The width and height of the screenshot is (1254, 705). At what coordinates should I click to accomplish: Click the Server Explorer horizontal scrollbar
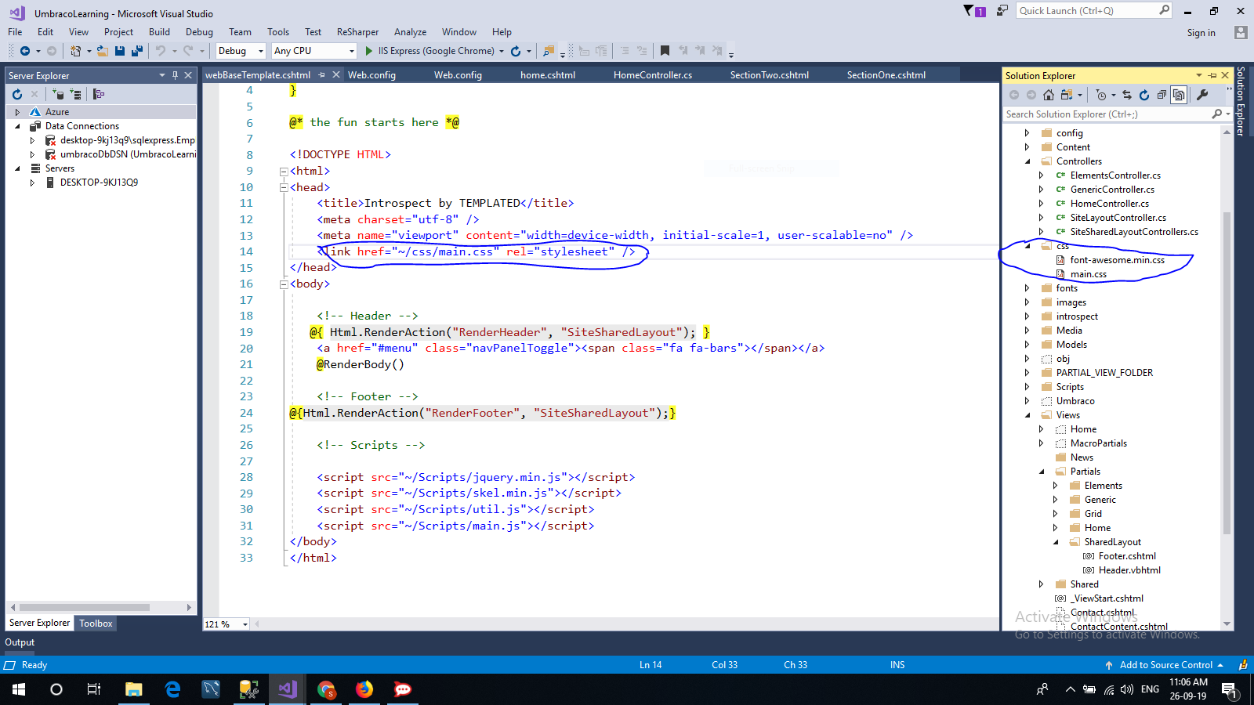[85, 607]
